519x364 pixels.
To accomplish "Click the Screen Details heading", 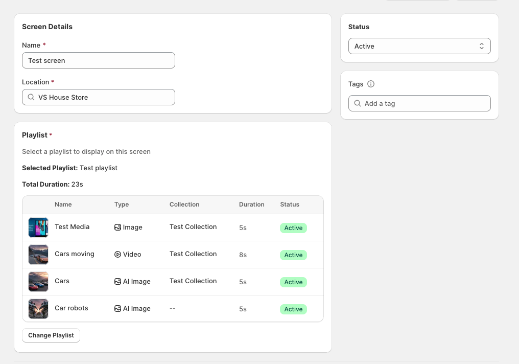I will (47, 27).
